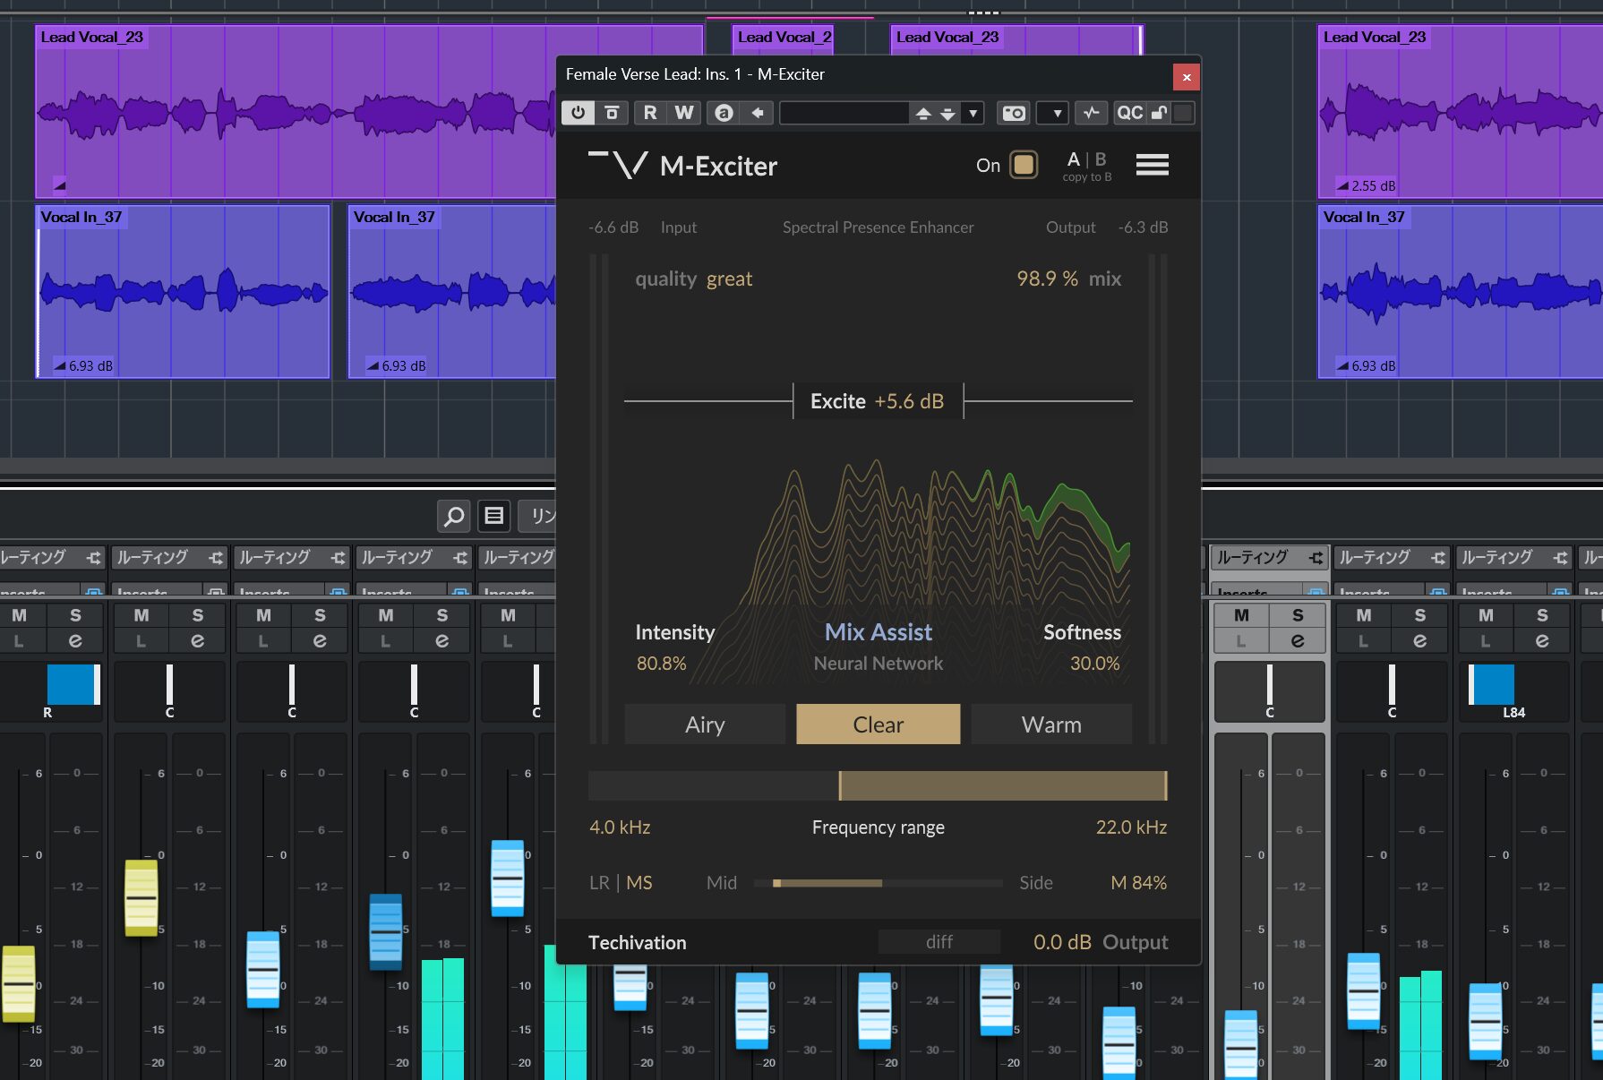This screenshot has width=1603, height=1080.
Task: Open the mixer search magnifier icon
Action: [x=454, y=516]
